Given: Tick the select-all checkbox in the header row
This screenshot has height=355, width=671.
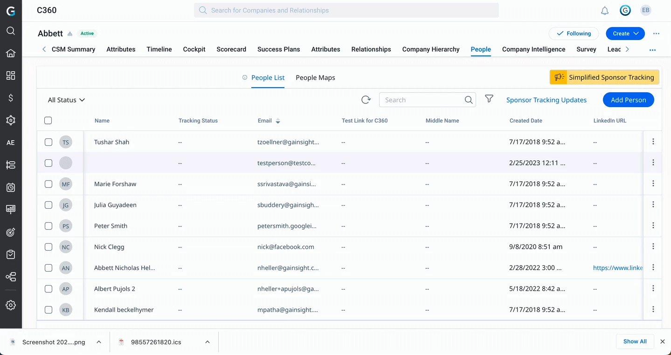Looking at the screenshot, I should coord(48,121).
